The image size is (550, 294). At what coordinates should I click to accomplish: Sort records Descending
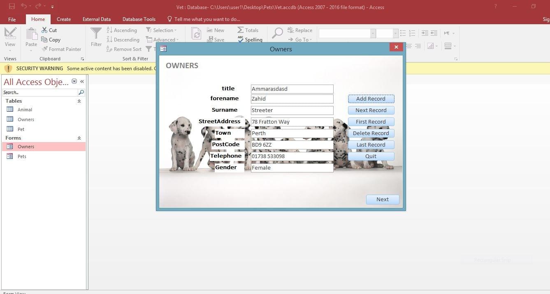tap(123, 39)
